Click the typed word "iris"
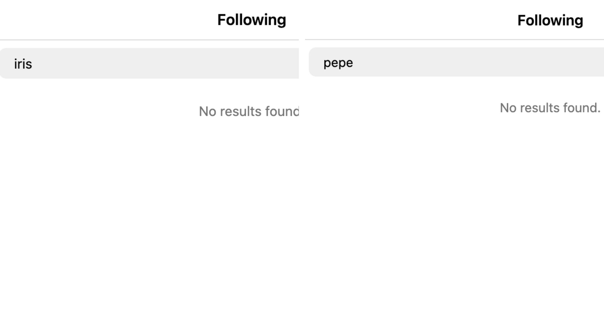This screenshot has height=316, width=604. tap(23, 64)
